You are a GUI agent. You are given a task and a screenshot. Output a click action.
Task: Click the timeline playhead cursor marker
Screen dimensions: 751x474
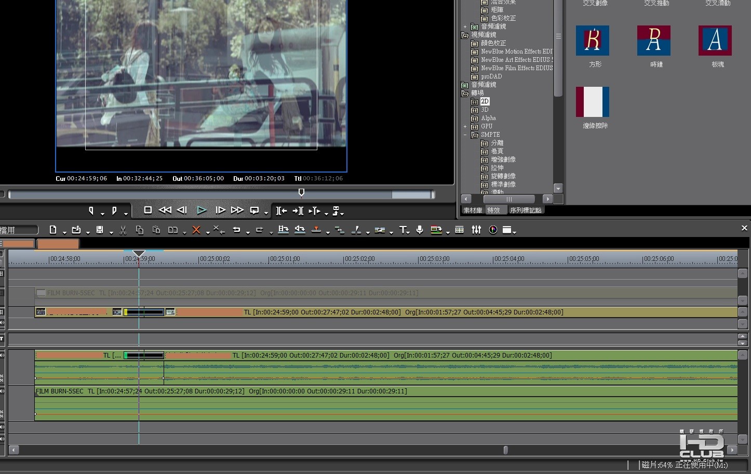tap(139, 255)
